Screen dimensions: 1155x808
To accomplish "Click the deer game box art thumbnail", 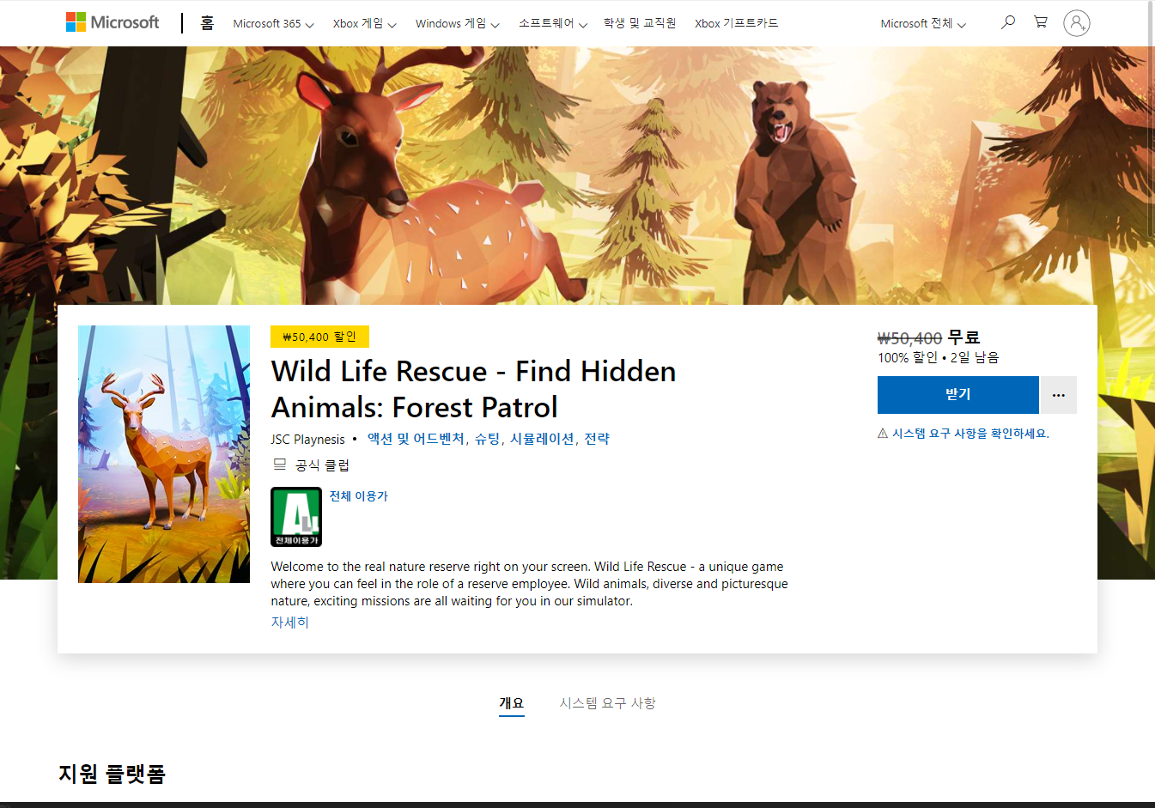I will [164, 454].
